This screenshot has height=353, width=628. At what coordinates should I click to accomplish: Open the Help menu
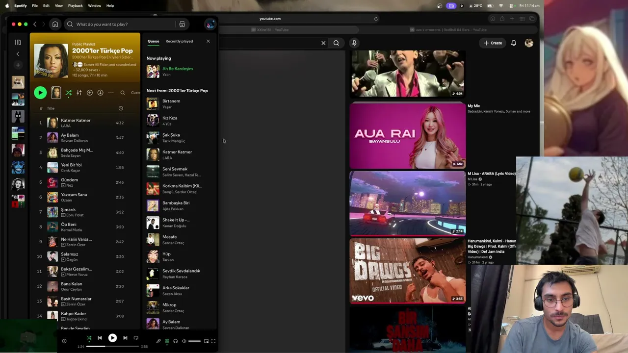110,6
